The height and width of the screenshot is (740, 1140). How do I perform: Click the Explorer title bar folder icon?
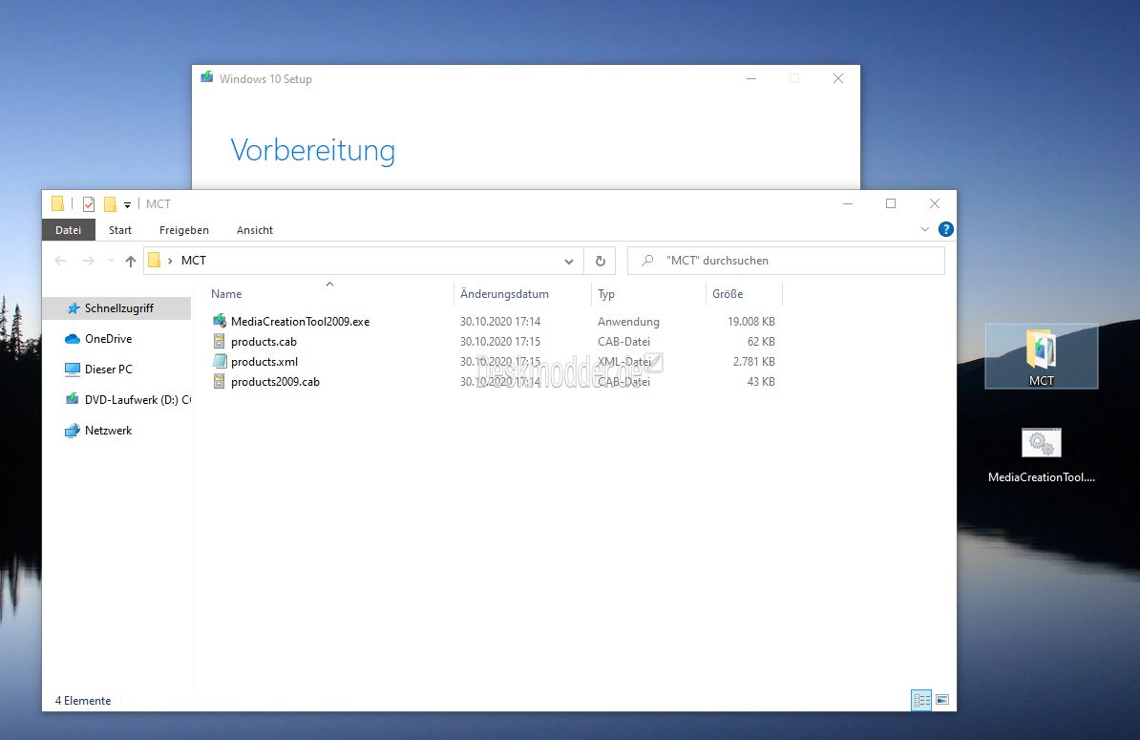pyautogui.click(x=57, y=204)
